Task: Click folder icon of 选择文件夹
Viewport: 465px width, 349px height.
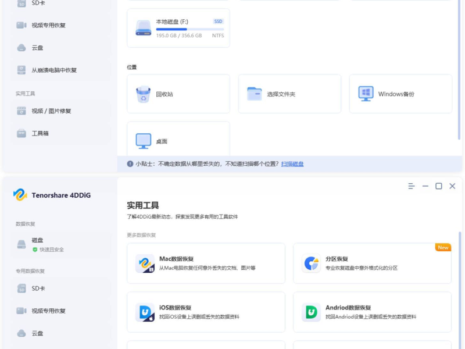Action: tap(255, 94)
